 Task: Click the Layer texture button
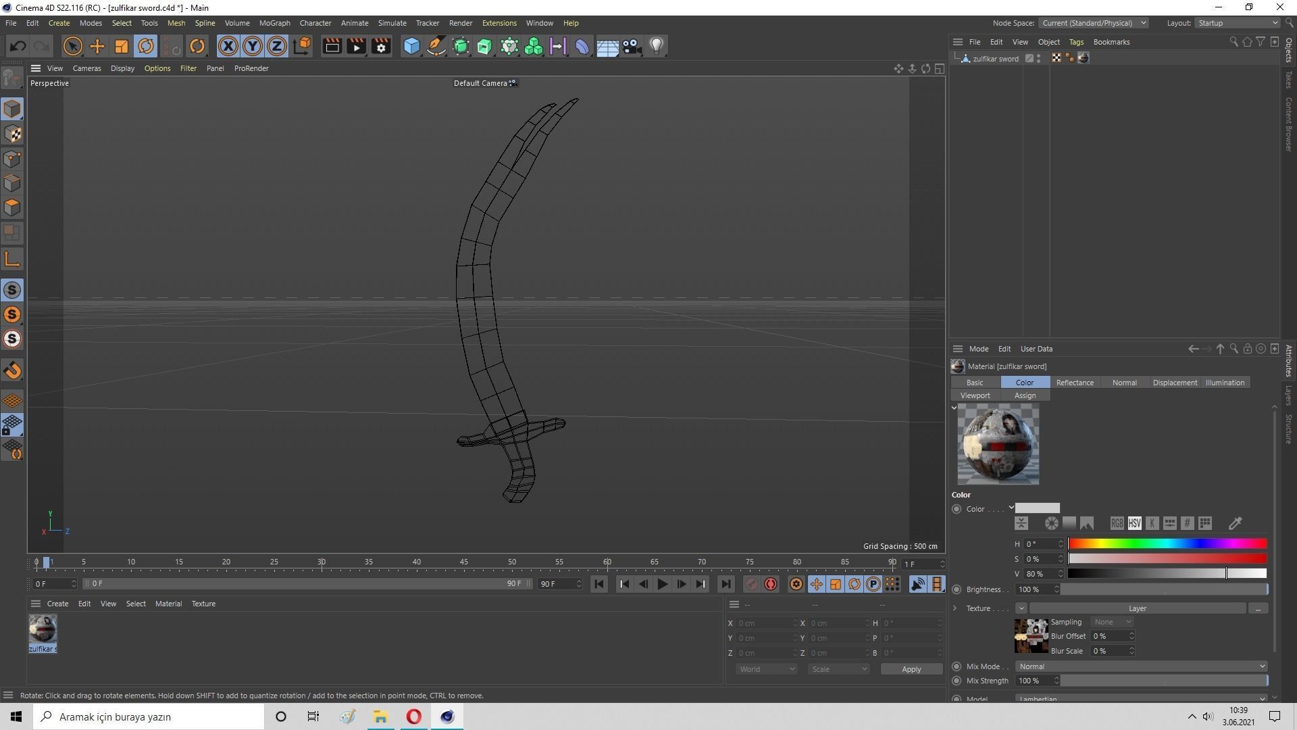(x=1138, y=608)
